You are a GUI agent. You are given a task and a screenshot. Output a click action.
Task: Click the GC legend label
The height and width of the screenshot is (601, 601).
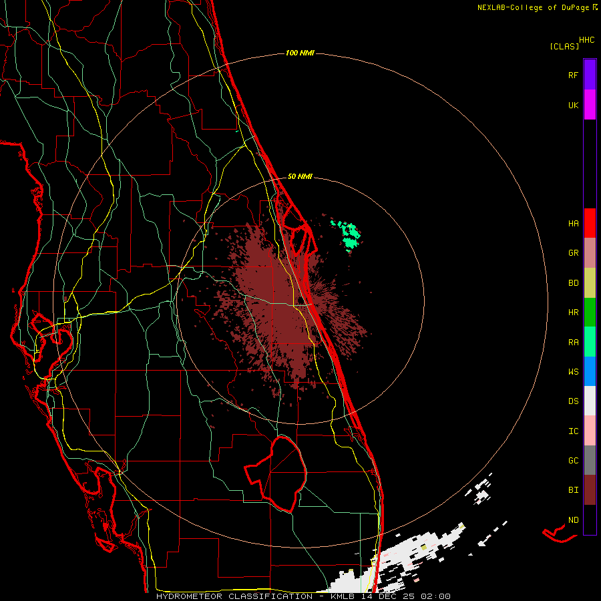(x=573, y=461)
